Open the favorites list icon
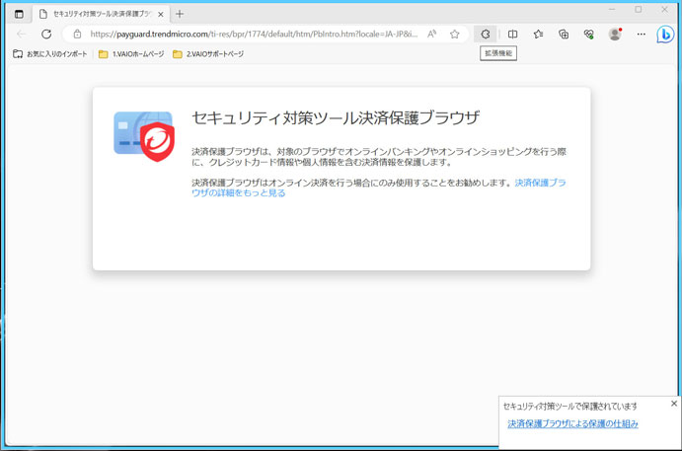This screenshot has height=451, width=682. 538,34
